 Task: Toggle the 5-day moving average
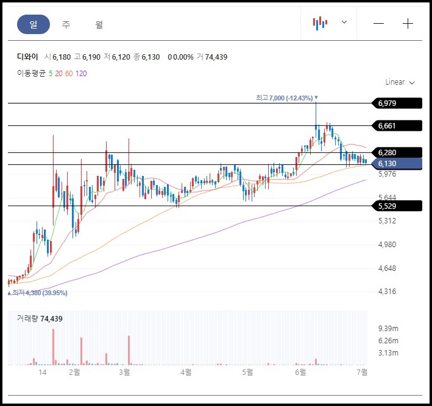pos(51,74)
